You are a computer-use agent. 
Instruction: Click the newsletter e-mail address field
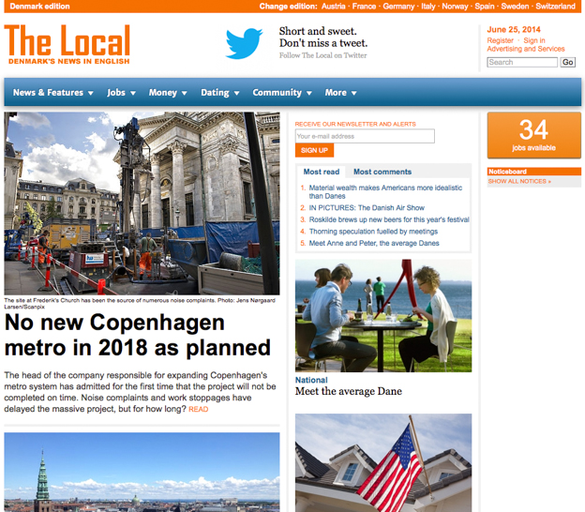365,137
